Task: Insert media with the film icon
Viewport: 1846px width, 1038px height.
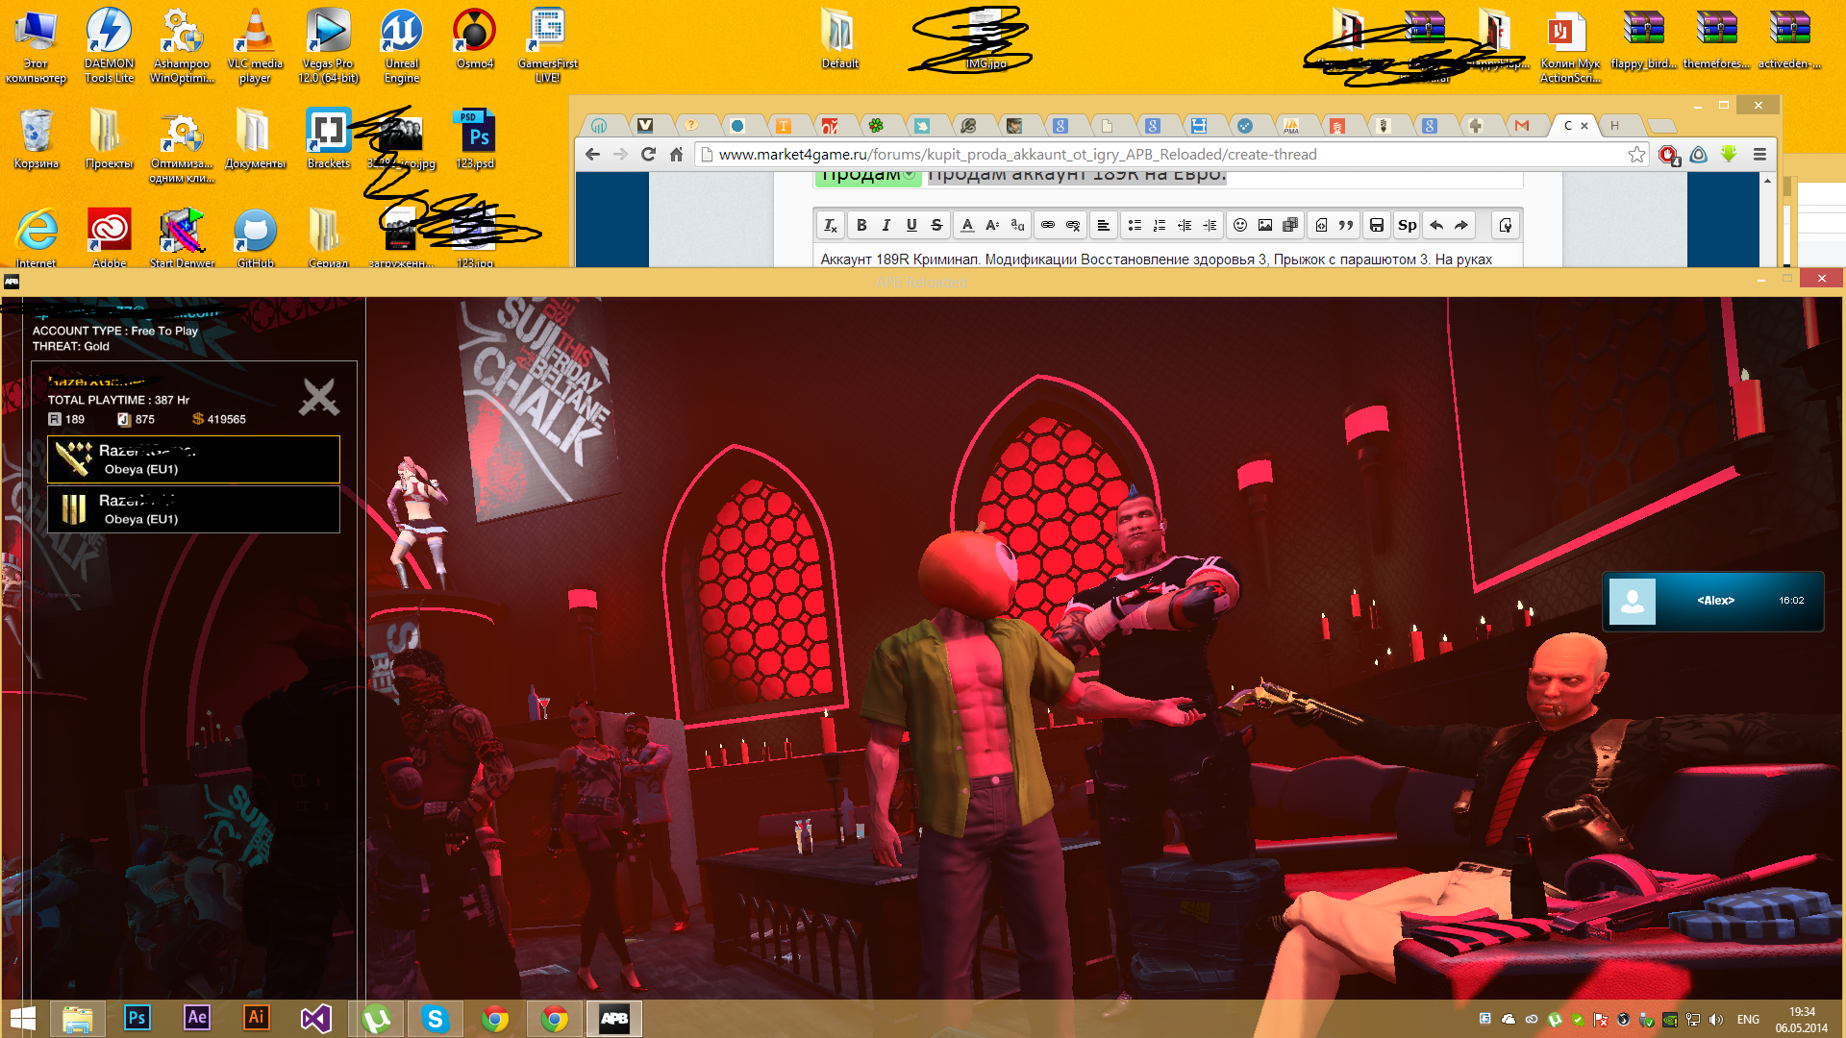Action: (1290, 225)
